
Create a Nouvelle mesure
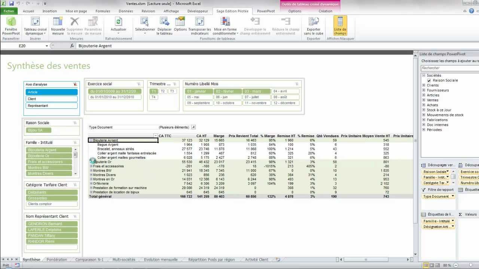click(x=58, y=26)
